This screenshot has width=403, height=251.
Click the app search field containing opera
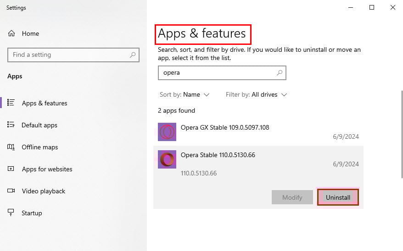222,73
